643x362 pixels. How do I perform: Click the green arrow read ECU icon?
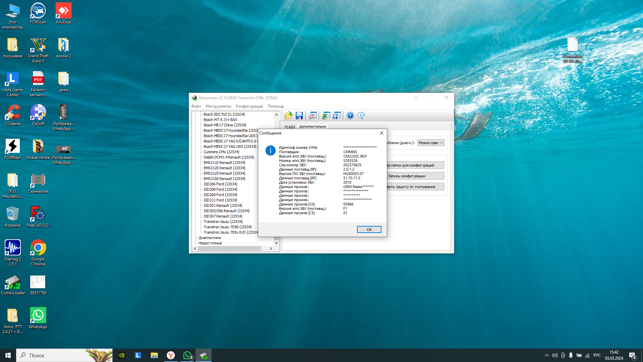point(326,116)
